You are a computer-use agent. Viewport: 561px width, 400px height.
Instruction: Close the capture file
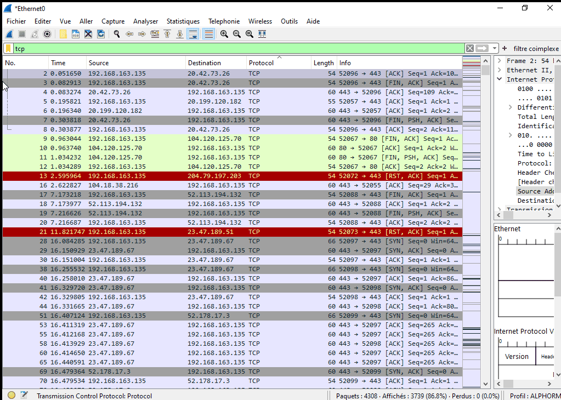point(88,34)
